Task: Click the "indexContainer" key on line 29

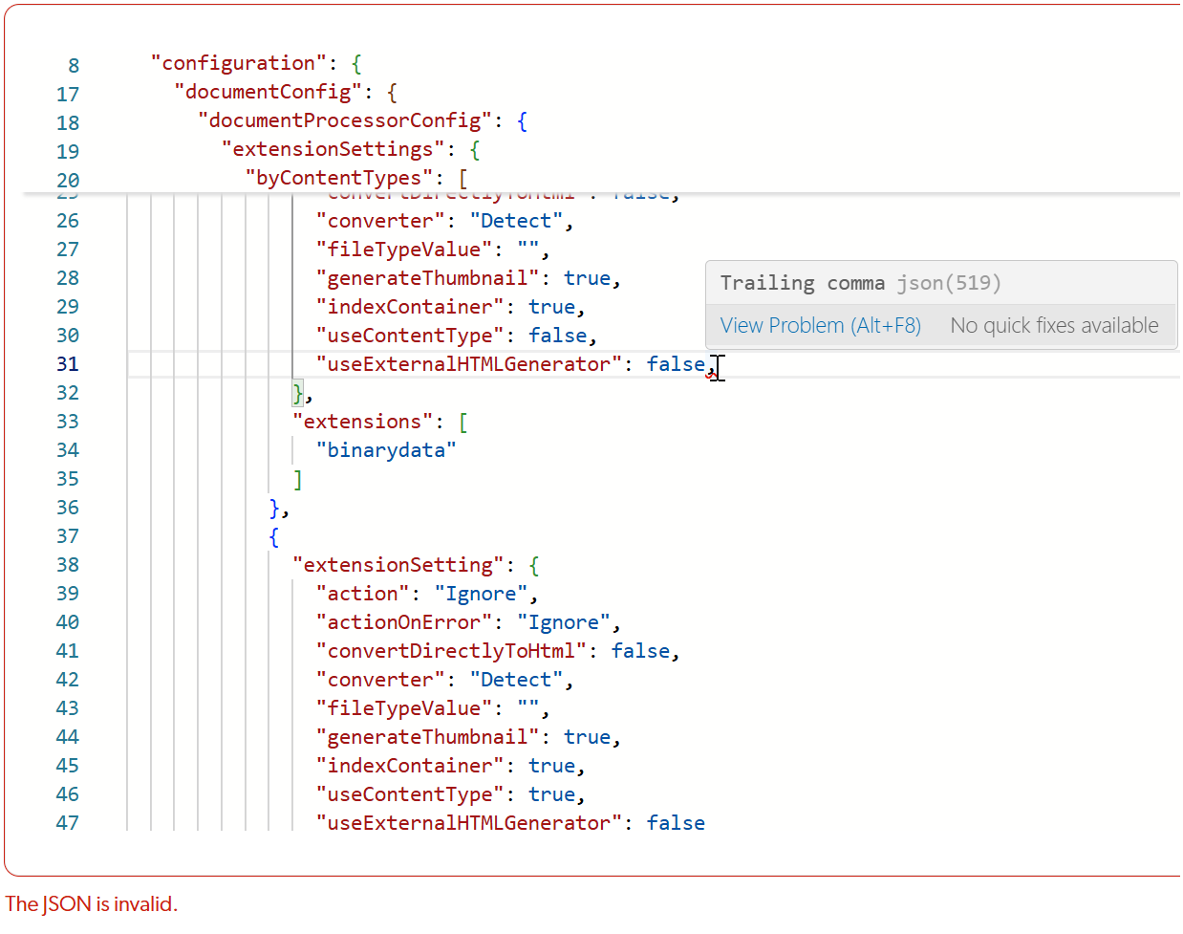Action: 410,307
